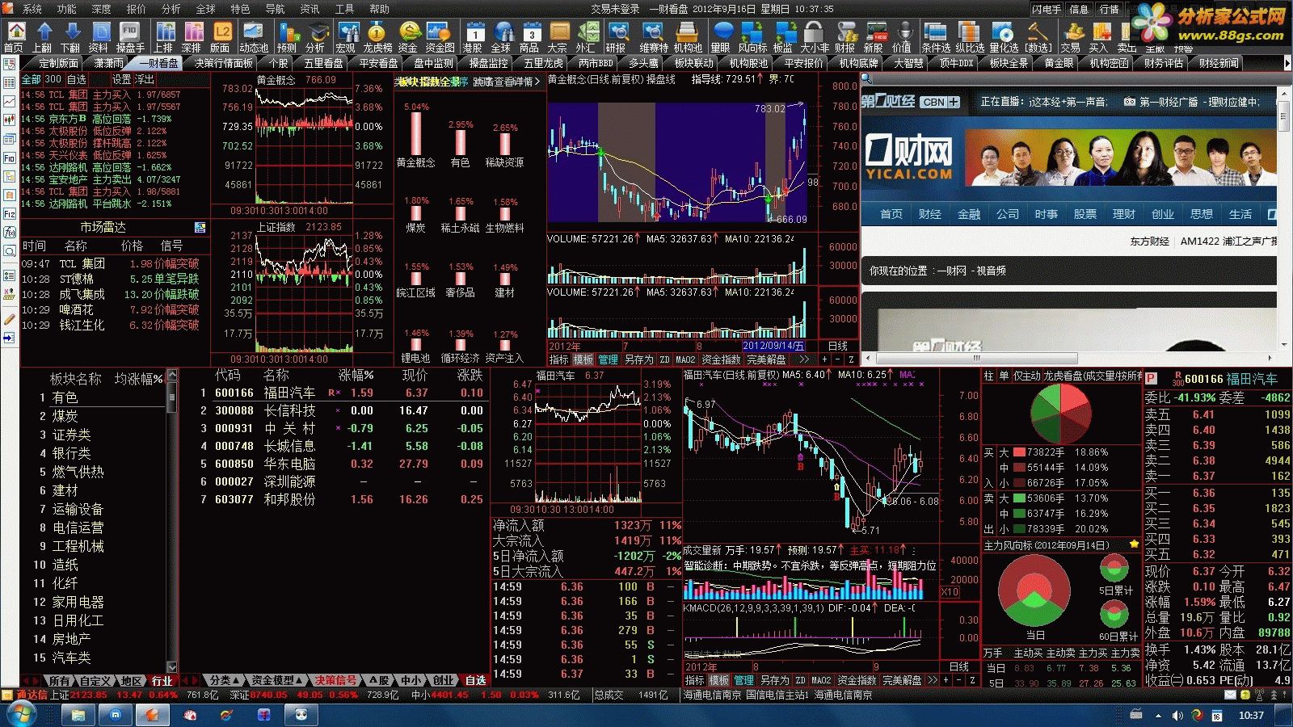
Task: Open the 机构池 icon
Action: point(687,36)
